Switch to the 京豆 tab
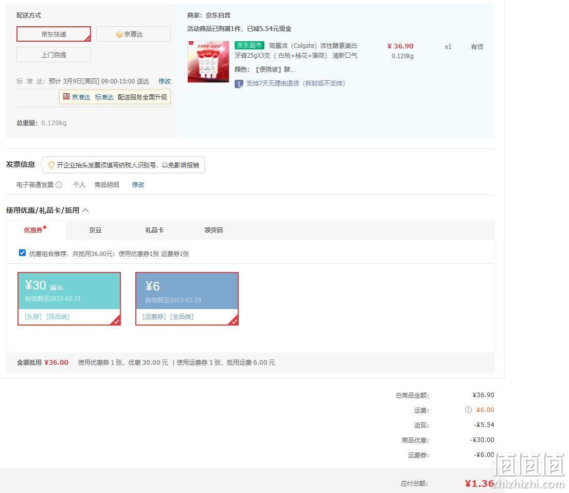This screenshot has width=569, height=493. click(x=96, y=230)
